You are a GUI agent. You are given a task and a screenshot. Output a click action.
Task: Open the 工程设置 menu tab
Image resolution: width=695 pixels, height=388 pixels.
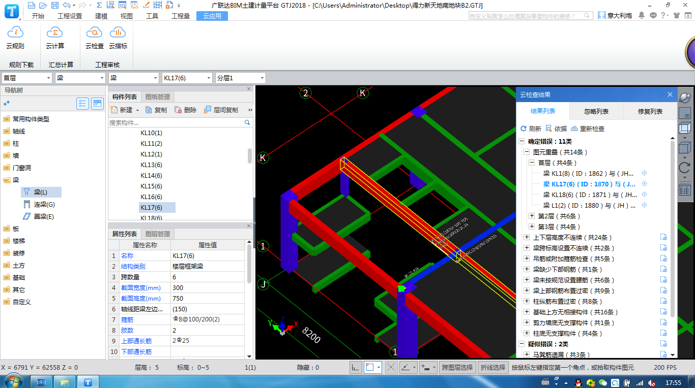click(70, 16)
